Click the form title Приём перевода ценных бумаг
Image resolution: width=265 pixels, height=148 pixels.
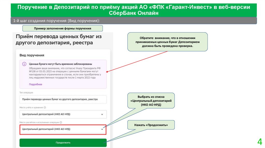coord(59,39)
